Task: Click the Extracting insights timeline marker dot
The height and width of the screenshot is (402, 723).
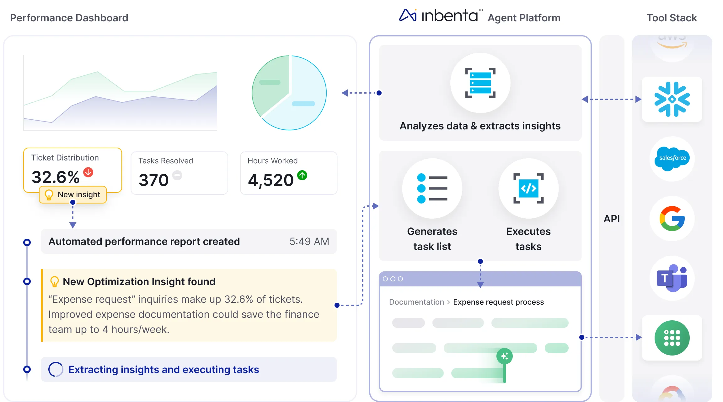Action: [27, 369]
